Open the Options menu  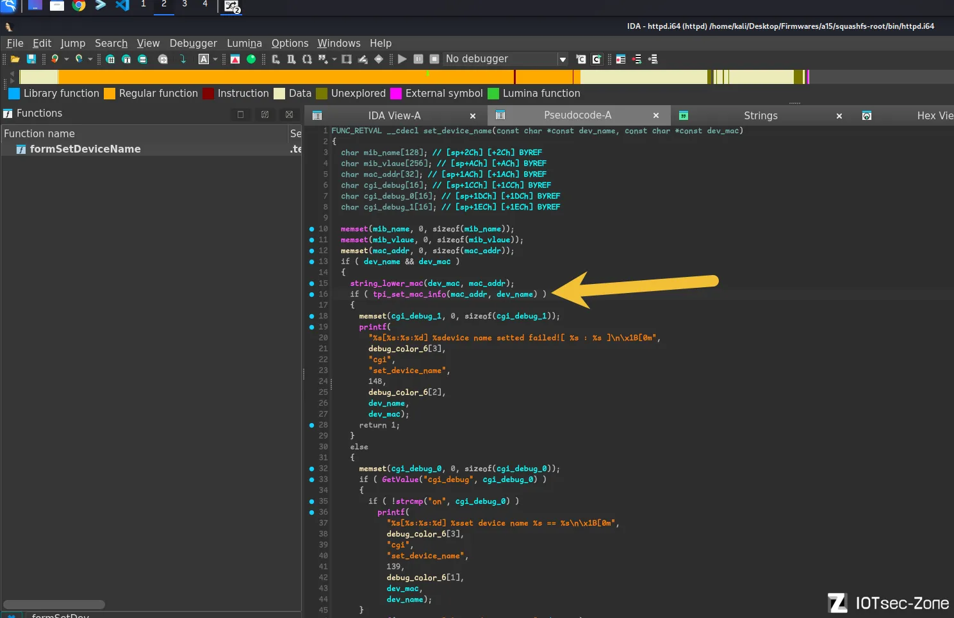[290, 43]
